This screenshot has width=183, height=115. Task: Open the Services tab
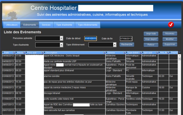(x=46, y=25)
